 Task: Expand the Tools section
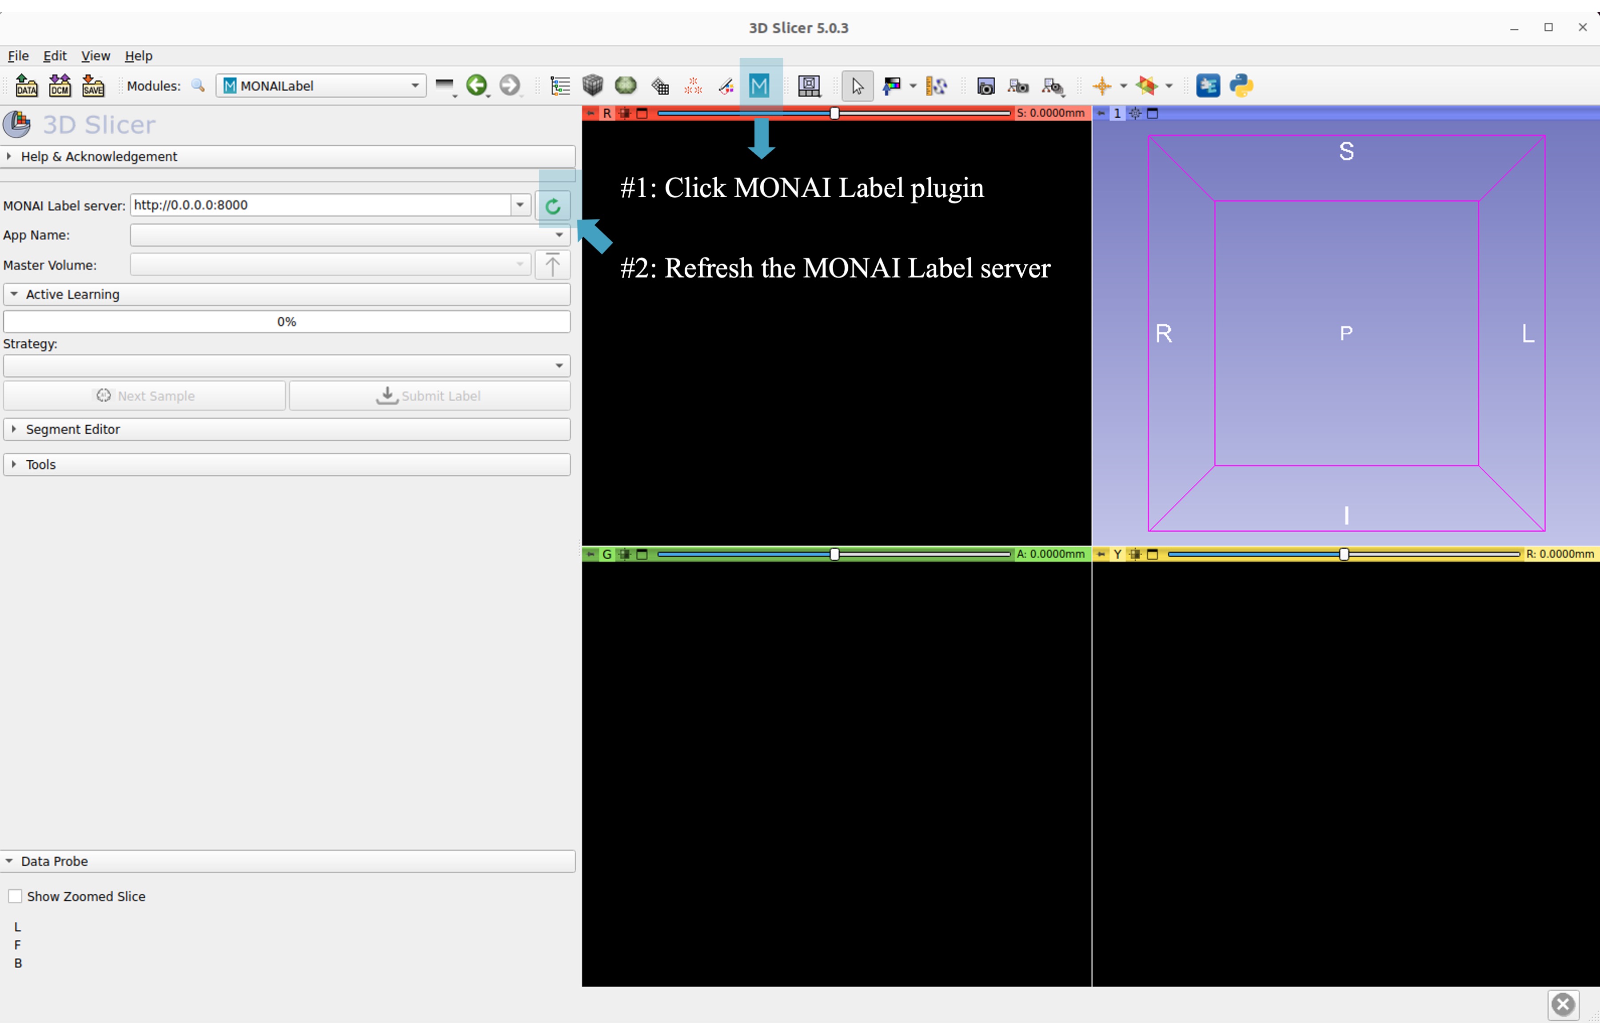[287, 465]
